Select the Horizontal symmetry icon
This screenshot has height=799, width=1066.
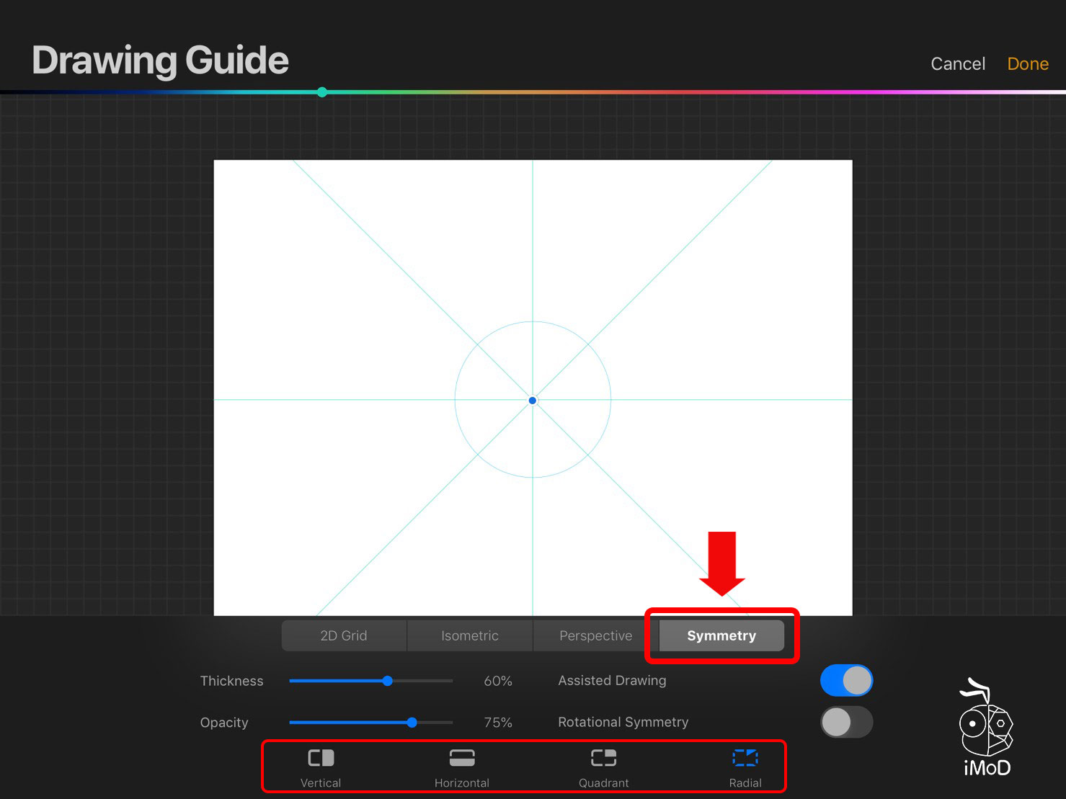pos(462,759)
